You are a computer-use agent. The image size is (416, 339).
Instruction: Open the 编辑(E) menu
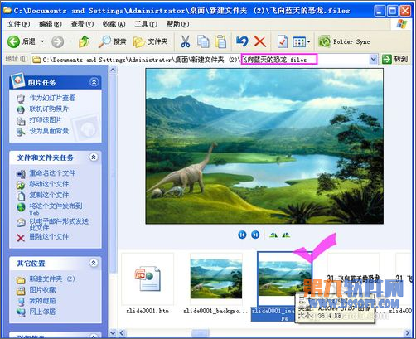click(51, 24)
